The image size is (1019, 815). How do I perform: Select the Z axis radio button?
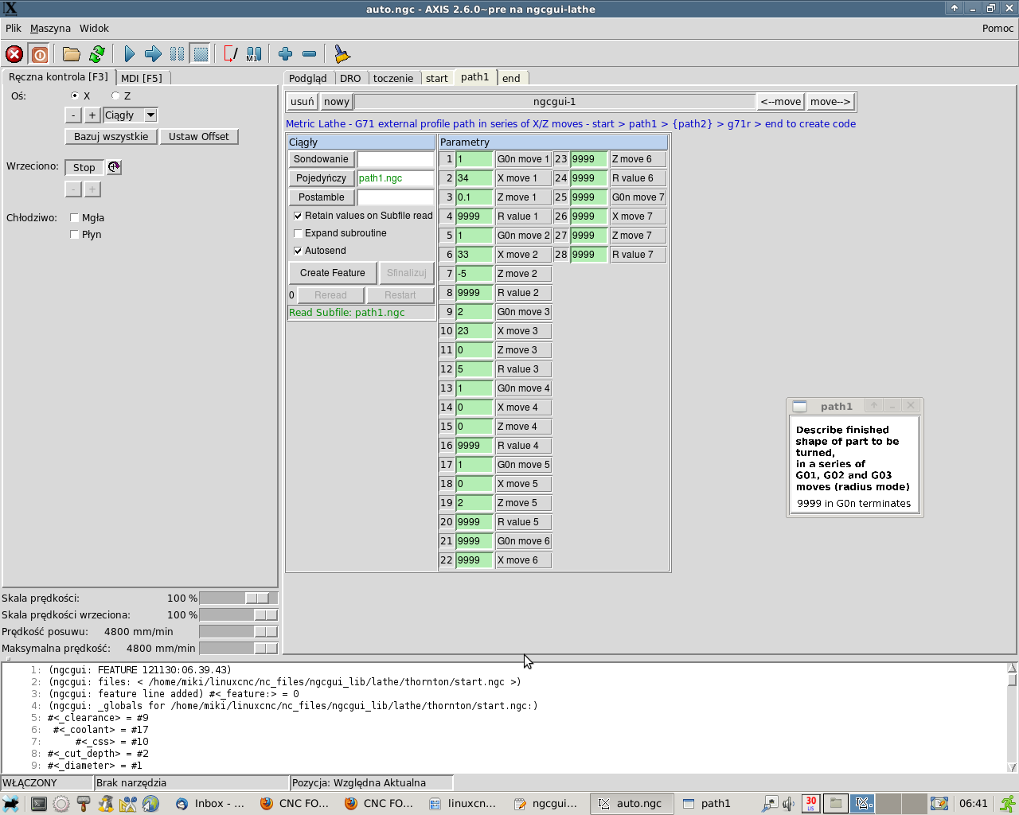pos(115,96)
